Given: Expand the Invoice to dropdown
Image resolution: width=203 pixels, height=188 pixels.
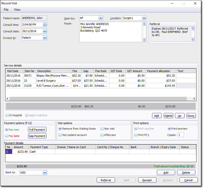Looking at the screenshot, I should pos(45,38).
